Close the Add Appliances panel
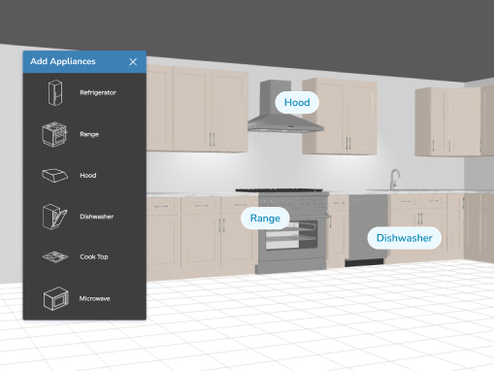 pyautogui.click(x=133, y=62)
